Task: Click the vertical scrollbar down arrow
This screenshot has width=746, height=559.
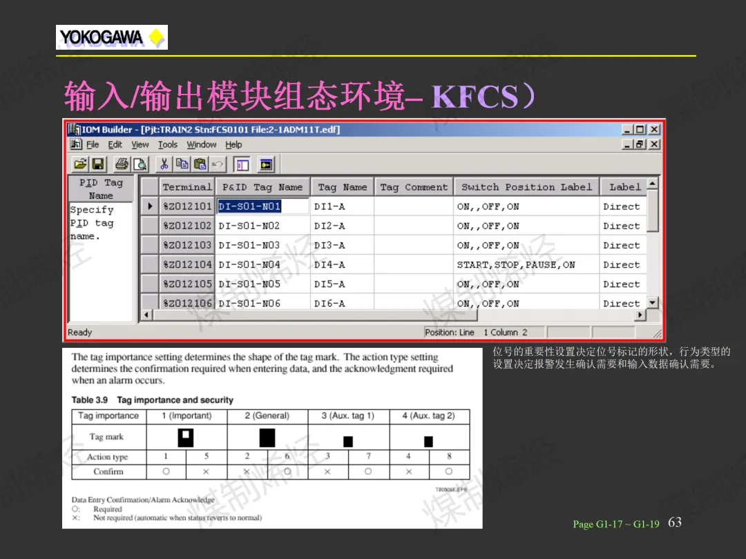Action: (653, 302)
